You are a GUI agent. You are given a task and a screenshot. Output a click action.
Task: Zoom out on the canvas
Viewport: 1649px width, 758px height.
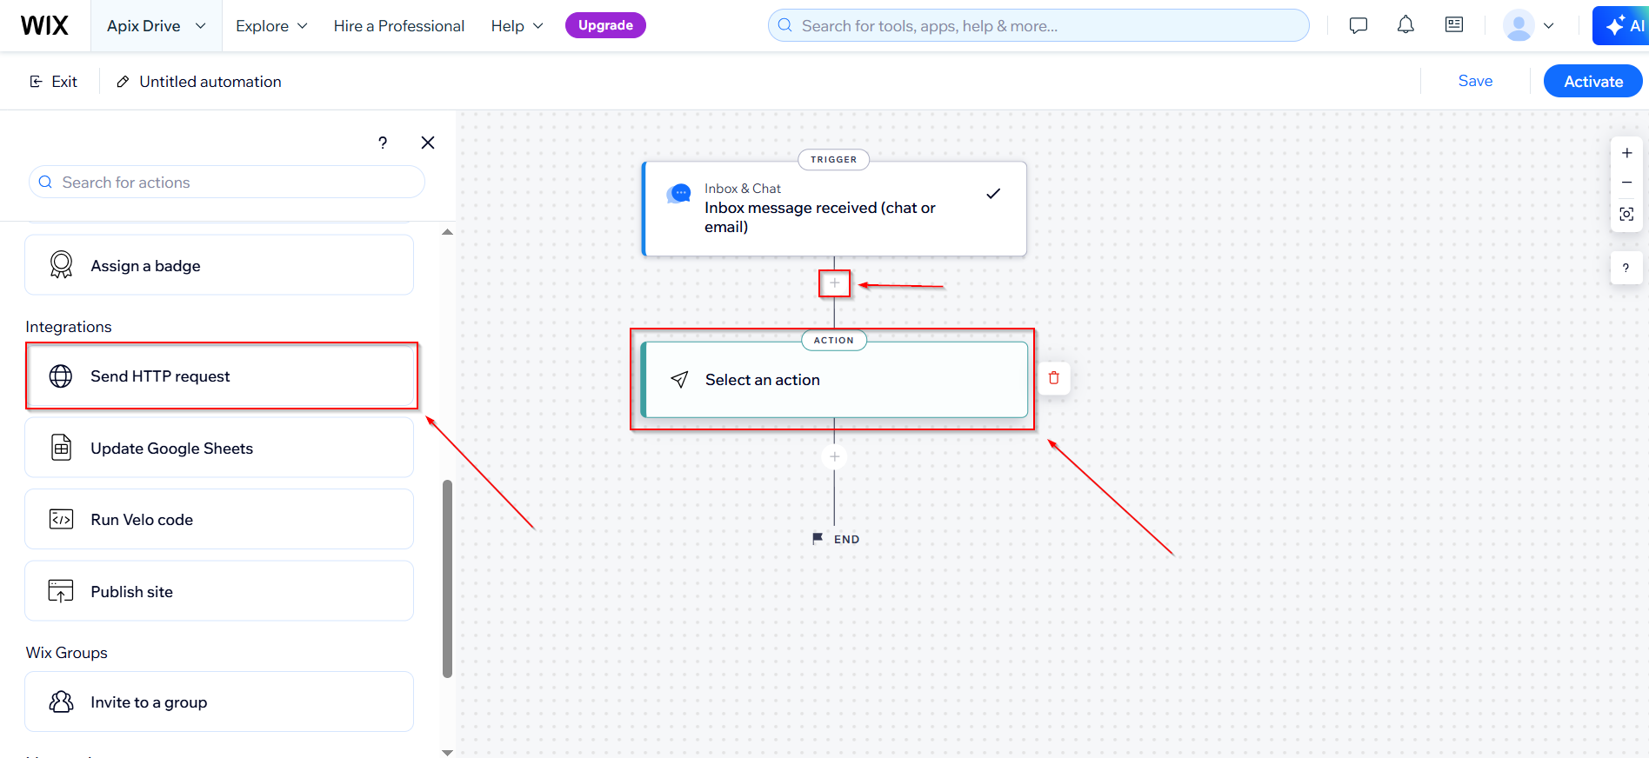(x=1626, y=183)
